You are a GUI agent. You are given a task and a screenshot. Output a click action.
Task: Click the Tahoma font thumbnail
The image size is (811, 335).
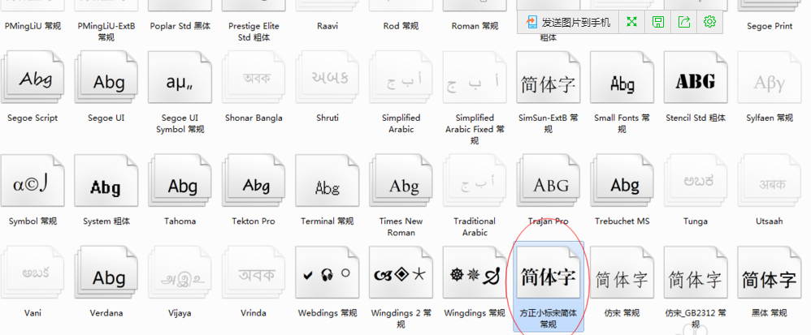point(180,186)
